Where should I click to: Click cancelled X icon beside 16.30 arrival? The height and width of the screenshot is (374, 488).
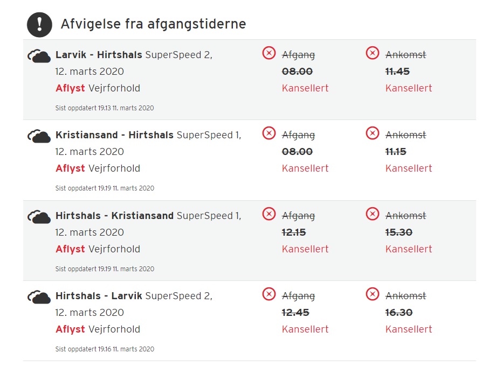coord(372,294)
